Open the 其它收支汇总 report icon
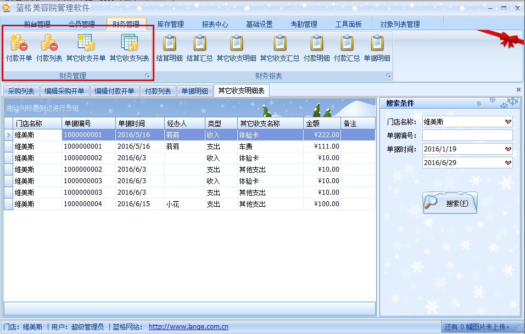The image size is (525, 334). pos(280,47)
